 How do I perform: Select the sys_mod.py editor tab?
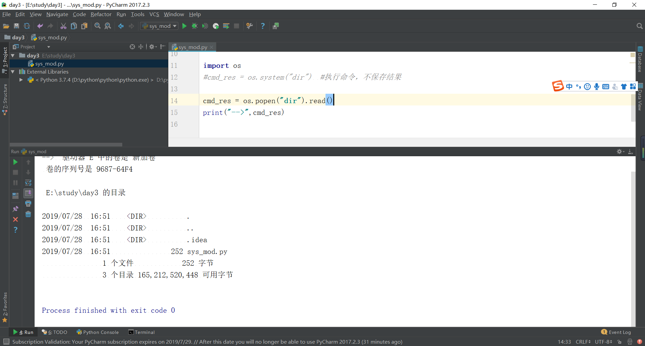coord(192,47)
